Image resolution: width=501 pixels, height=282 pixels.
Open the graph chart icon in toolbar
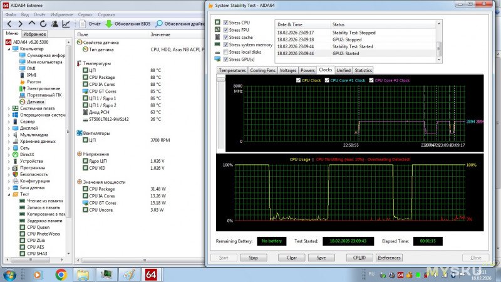pyautogui.click(x=66, y=24)
